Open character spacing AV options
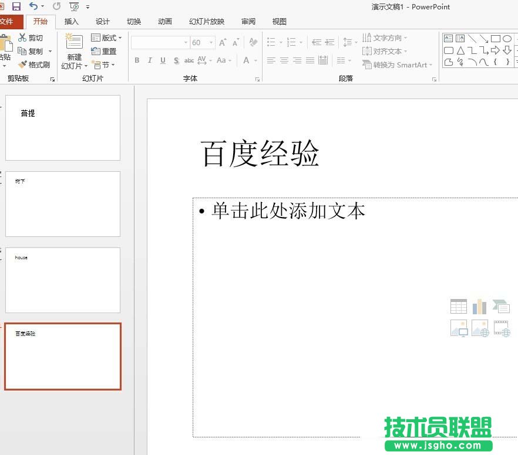The height and width of the screenshot is (455, 518). 204,60
